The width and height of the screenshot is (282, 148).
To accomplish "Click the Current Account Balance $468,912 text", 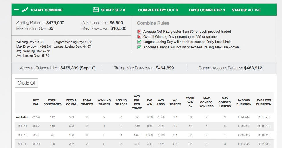I will pyautogui.click(x=230, y=68).
